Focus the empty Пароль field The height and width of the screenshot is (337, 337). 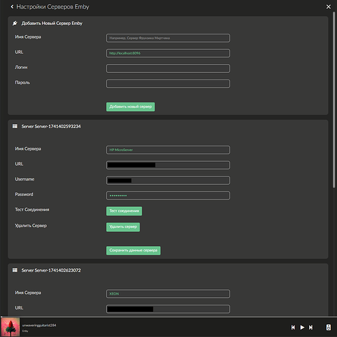168,84
